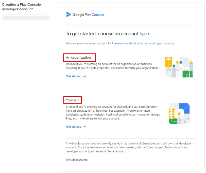Click Switch accounts

pos(77,160)
